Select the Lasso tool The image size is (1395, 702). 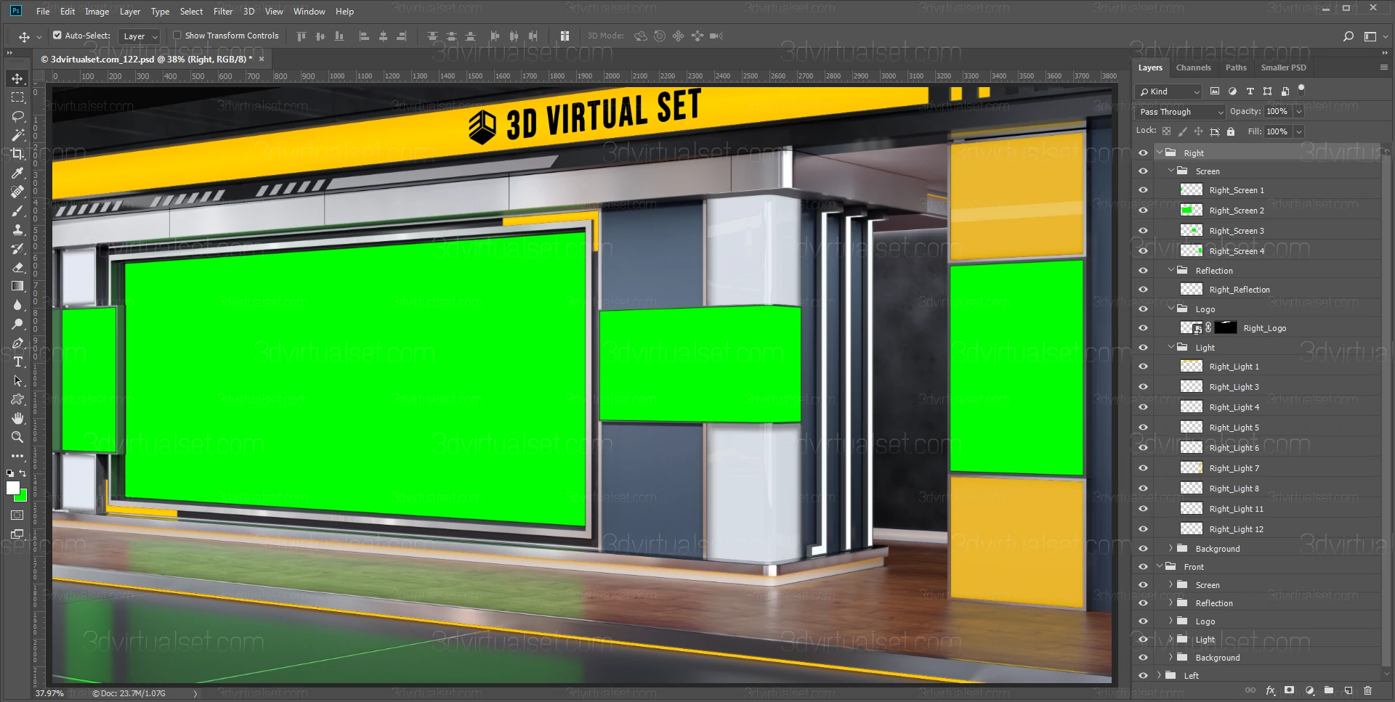coord(17,116)
